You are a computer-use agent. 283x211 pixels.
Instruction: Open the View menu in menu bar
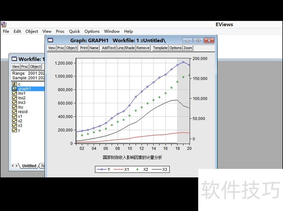pyautogui.click(x=47, y=31)
